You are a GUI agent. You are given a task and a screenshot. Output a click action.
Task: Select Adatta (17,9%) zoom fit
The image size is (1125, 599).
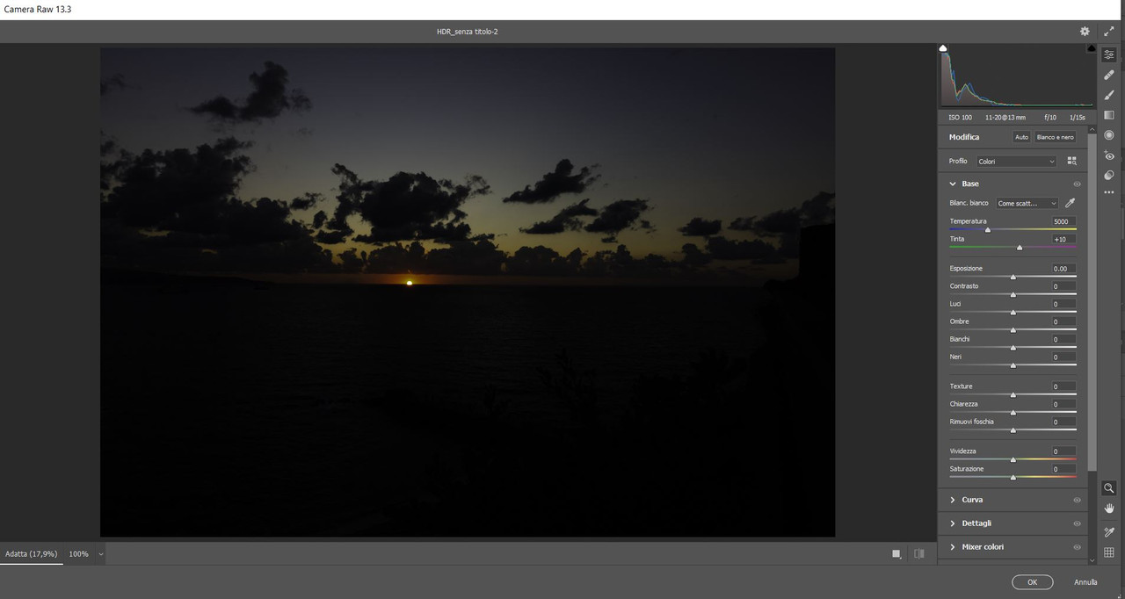[x=31, y=554]
